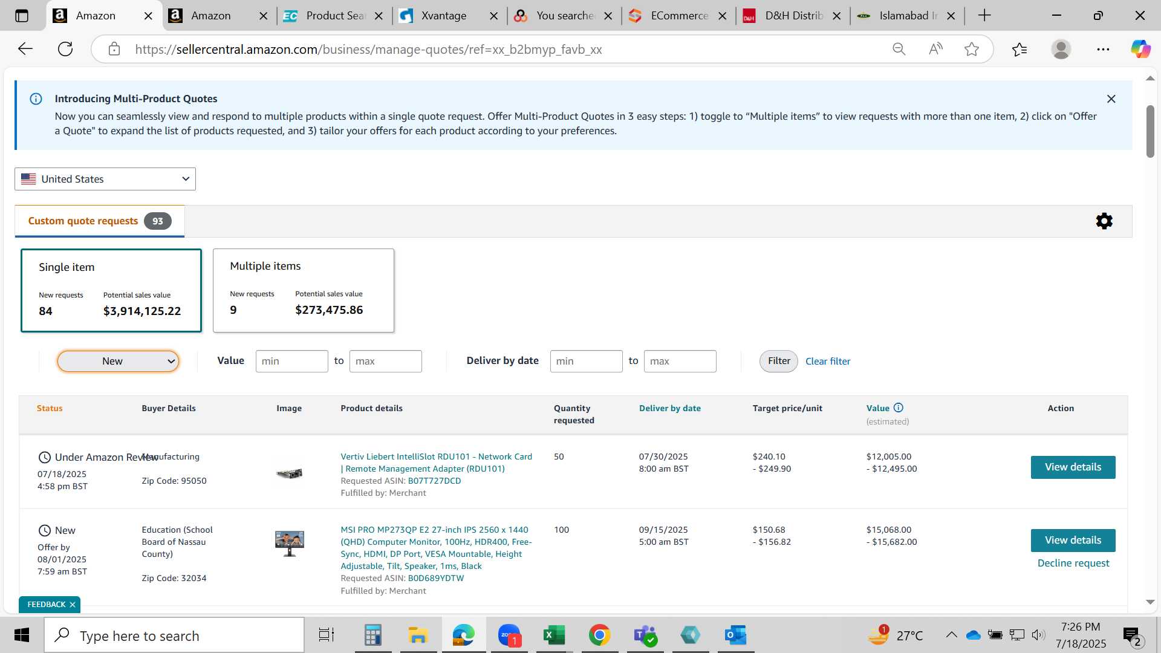1161x653 pixels.
Task: Close the FEEDBACK widget
Action: pyautogui.click(x=73, y=605)
